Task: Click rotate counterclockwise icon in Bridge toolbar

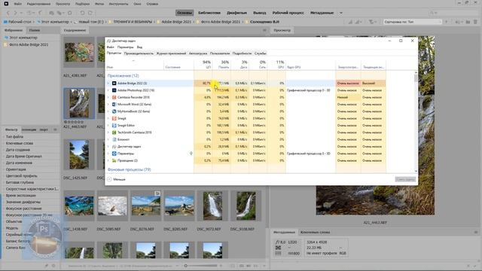Action: [82, 13]
